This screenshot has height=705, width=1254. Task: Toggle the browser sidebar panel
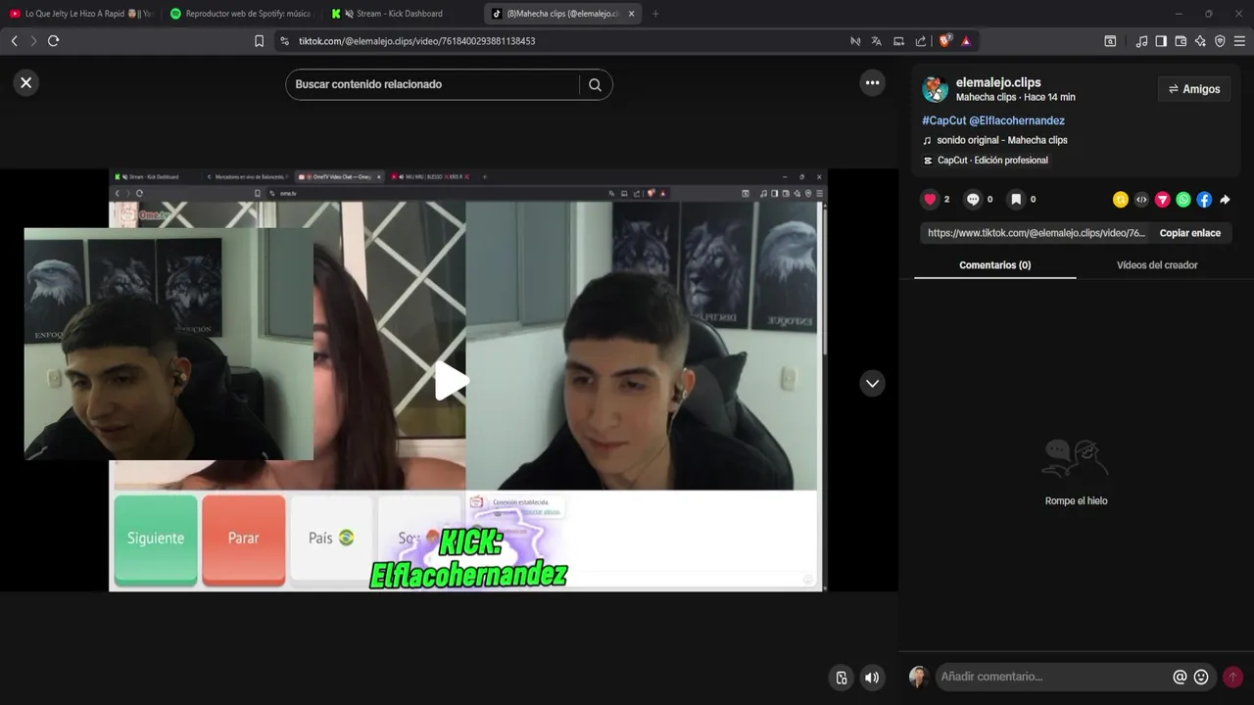pos(1161,41)
